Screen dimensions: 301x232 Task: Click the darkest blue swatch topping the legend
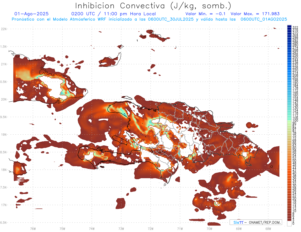pyautogui.click(x=289, y=26)
